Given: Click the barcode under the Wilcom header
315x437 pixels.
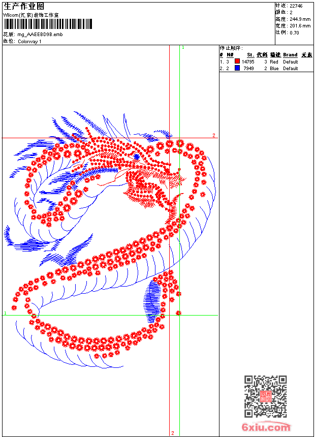Looking at the screenshot, I should point(48,24).
